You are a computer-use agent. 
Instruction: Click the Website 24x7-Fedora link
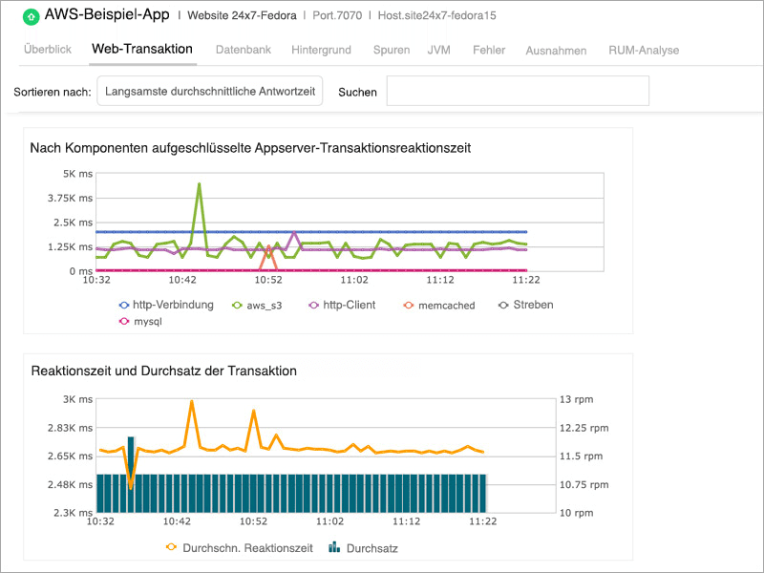[241, 16]
